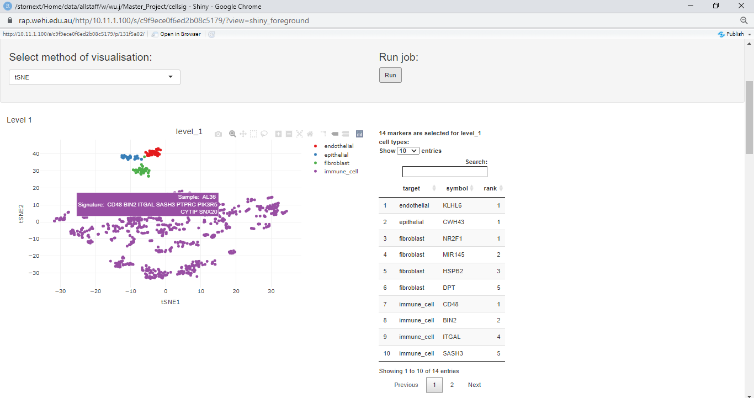Open the visualisation method dropdown

[94, 77]
